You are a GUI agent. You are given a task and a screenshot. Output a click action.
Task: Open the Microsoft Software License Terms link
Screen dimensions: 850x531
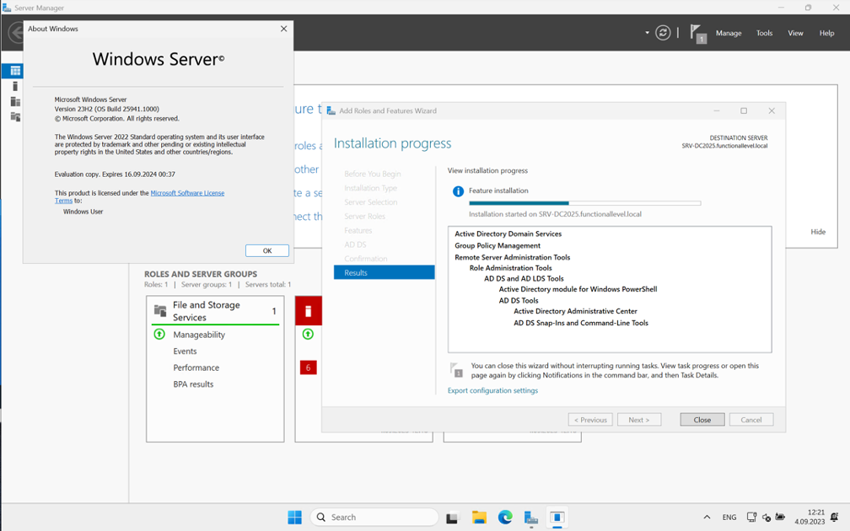click(x=187, y=192)
